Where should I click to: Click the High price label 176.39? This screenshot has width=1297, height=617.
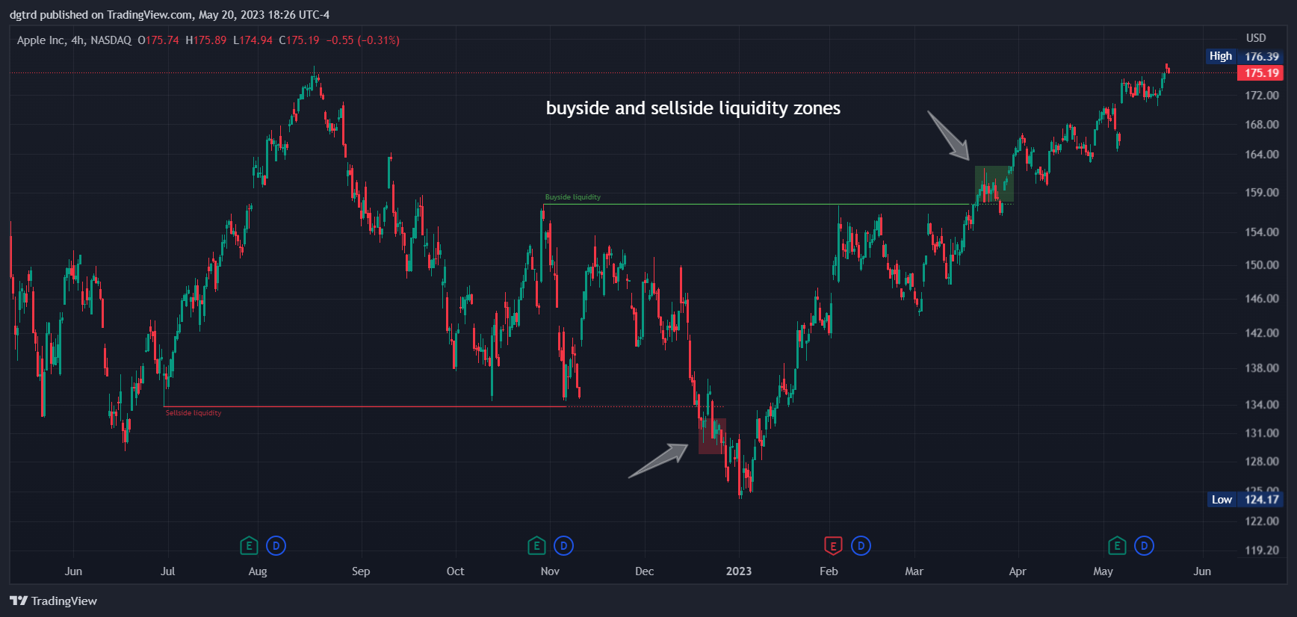coord(1245,56)
